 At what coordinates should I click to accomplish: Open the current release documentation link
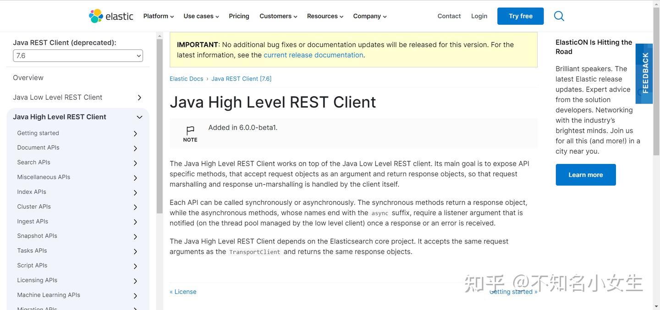click(x=313, y=55)
